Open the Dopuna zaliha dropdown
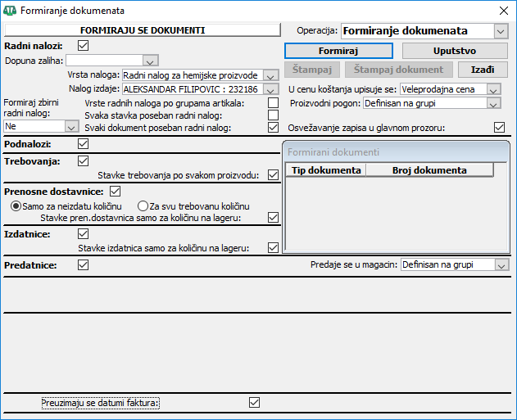Viewport: 517px width, 420px height. (x=151, y=61)
